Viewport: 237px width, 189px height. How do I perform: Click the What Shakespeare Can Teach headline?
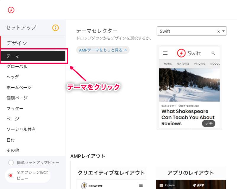pos(188,117)
